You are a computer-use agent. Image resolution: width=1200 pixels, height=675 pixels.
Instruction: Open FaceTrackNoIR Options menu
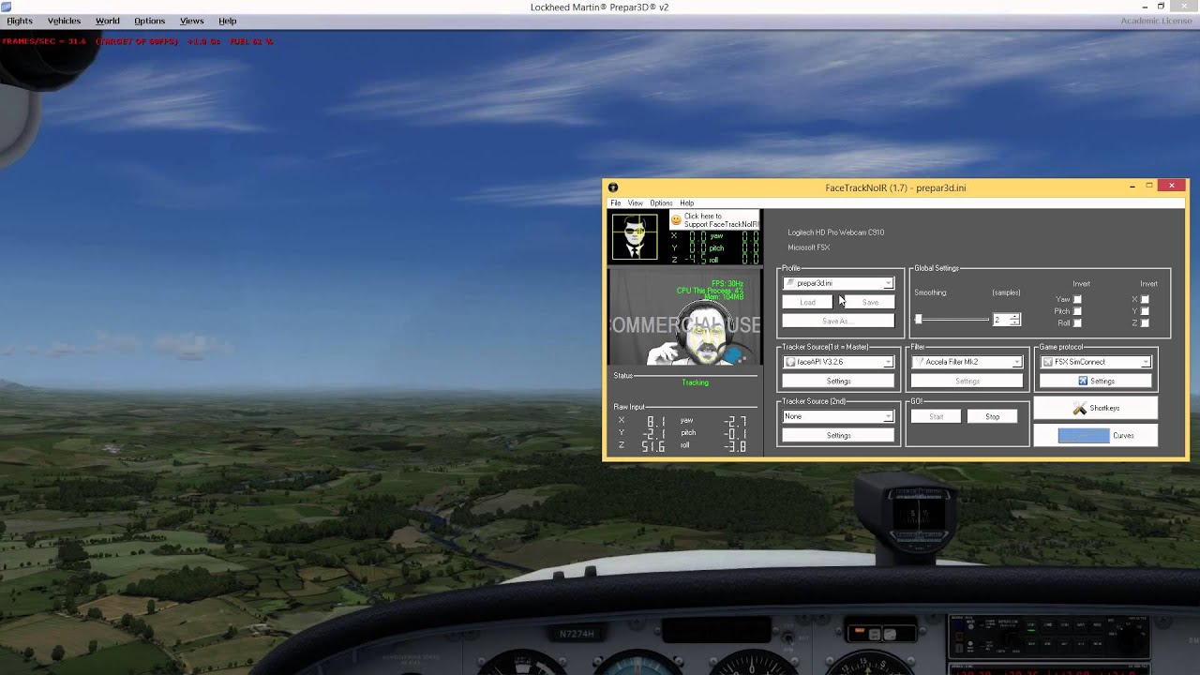661,203
